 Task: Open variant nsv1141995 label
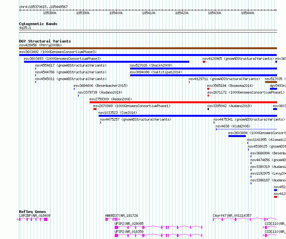pyautogui.click(x=266, y=140)
